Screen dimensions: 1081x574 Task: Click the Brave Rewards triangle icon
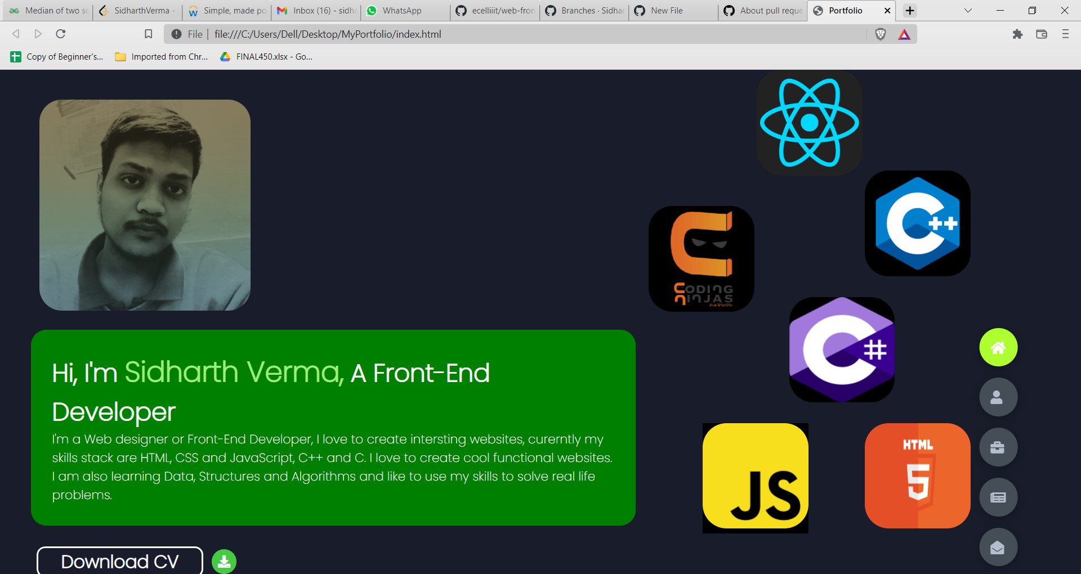[x=904, y=34]
